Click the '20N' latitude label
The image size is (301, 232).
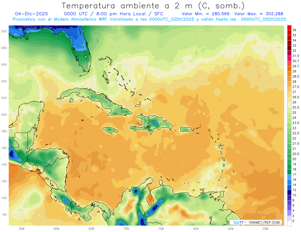pos(4,115)
